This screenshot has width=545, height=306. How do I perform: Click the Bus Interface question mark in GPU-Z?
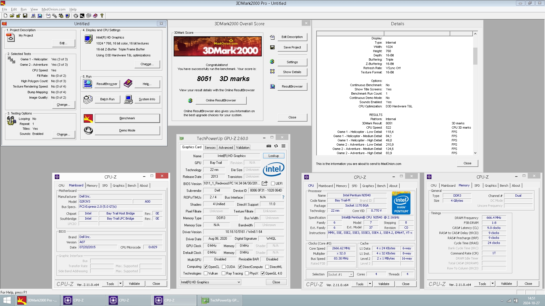283,197
